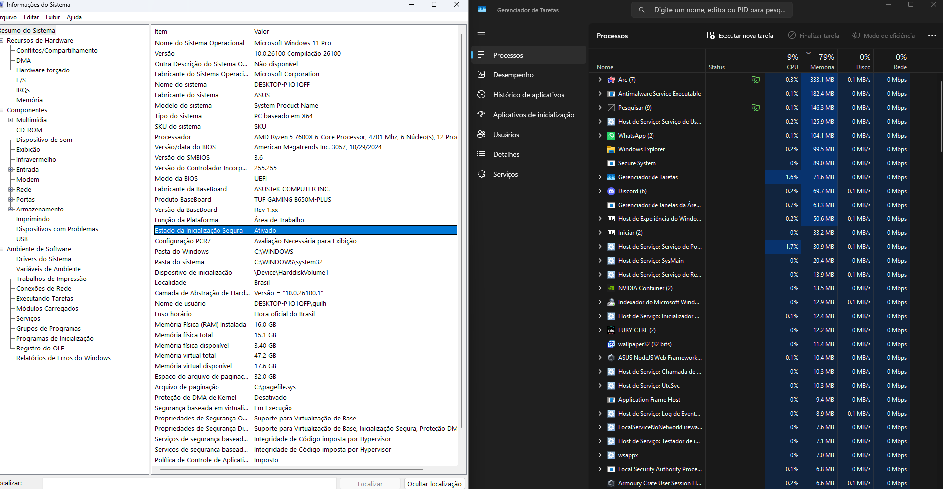
Task: Expand the Arc (7) process group
Action: (600, 80)
